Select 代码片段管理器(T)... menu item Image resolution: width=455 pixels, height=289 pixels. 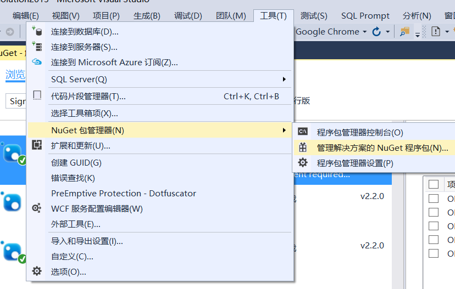tap(159, 96)
